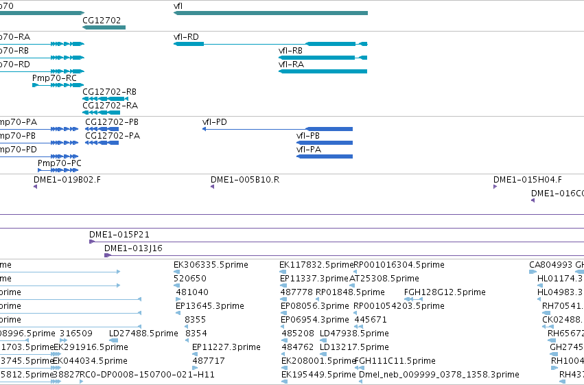The width and height of the screenshot is (584, 385).
Task: Open BAC end DME1-005B10.R
Action: pos(245,180)
